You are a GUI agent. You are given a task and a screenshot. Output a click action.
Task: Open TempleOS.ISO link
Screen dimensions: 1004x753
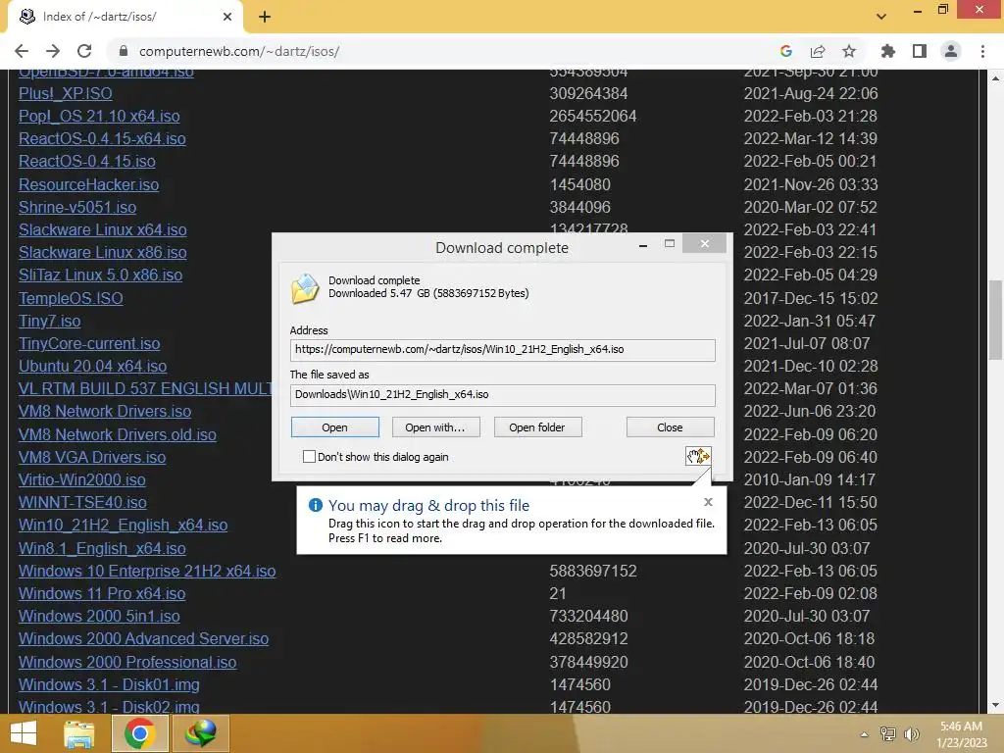(x=71, y=298)
